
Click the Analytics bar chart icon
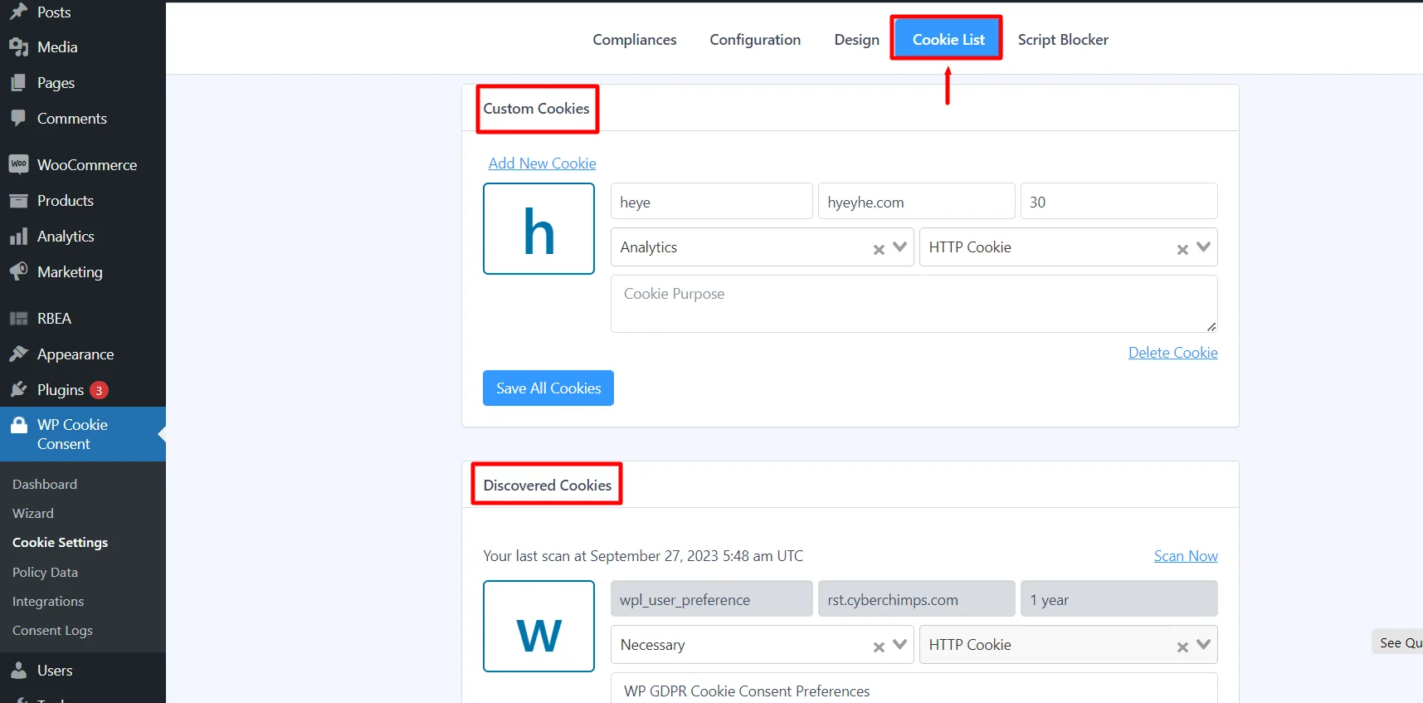pos(18,237)
